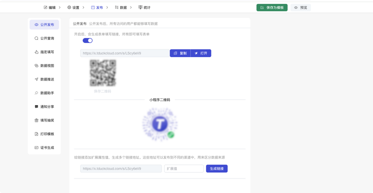Click the folder icon on 保存为模板
373x193 pixels.
[262, 8]
